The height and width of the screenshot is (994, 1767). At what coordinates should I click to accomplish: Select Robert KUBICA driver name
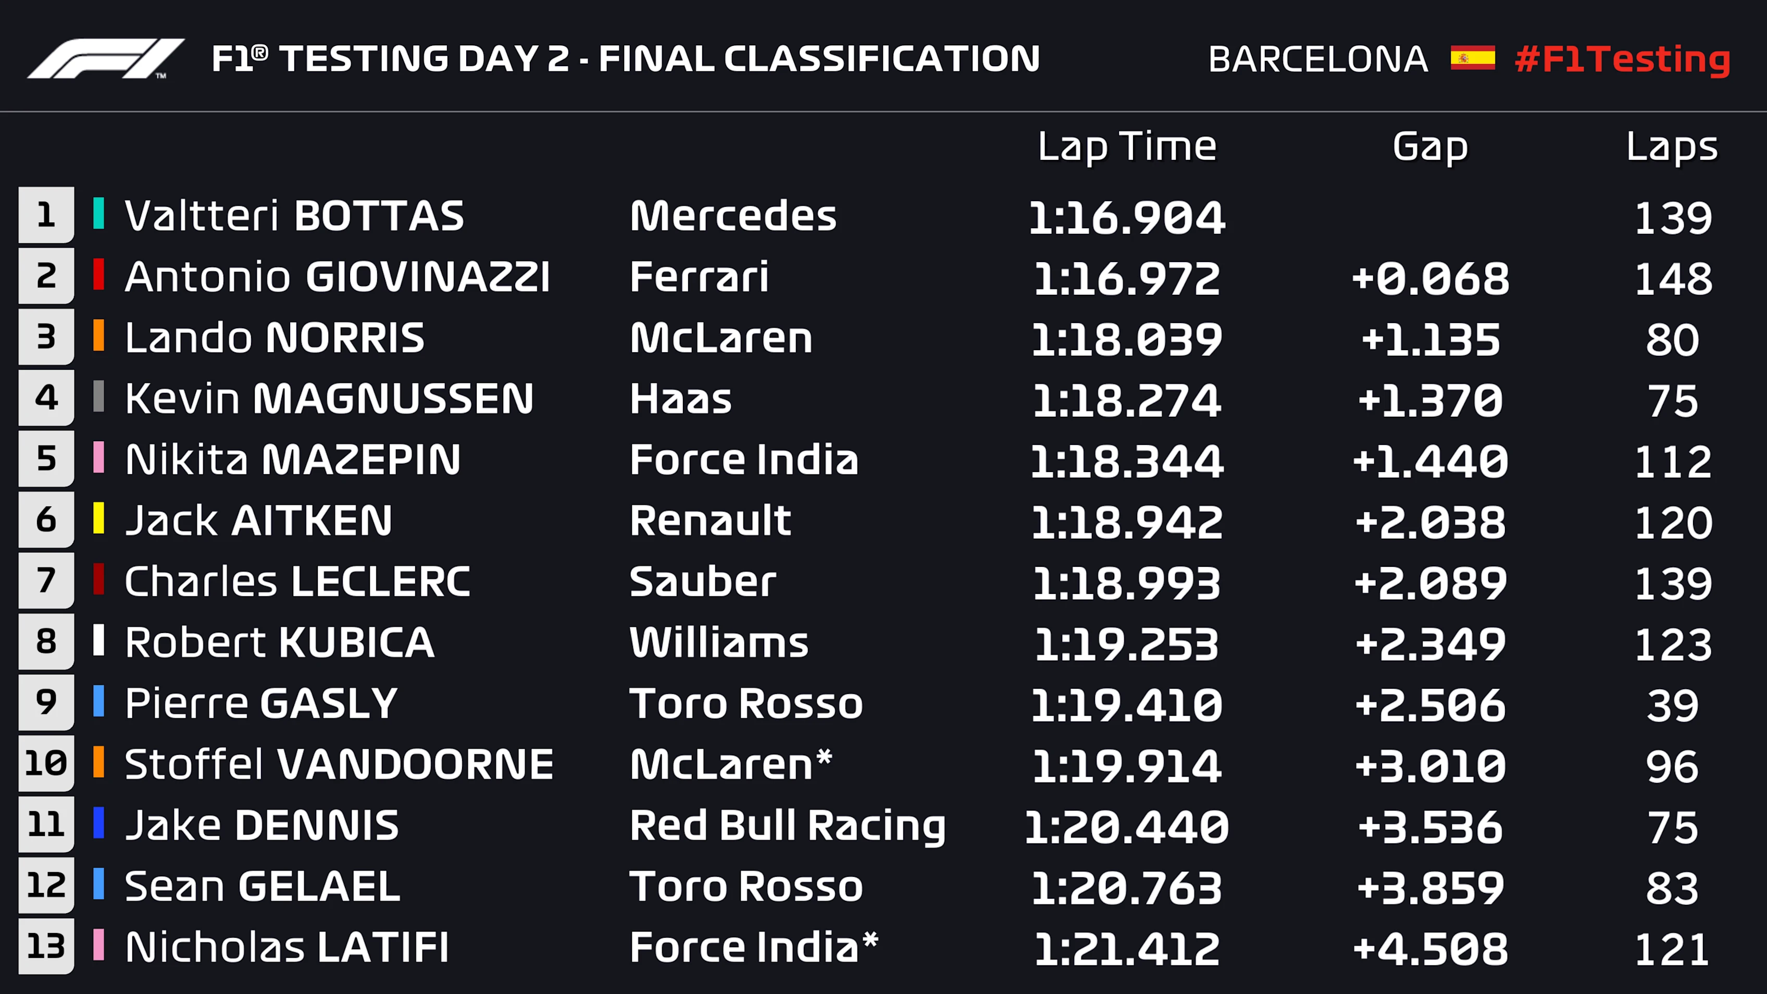(x=279, y=643)
